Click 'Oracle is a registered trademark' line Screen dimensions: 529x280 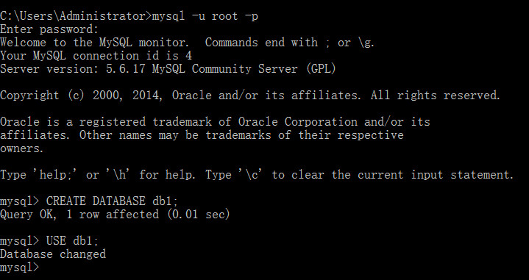click(216, 122)
